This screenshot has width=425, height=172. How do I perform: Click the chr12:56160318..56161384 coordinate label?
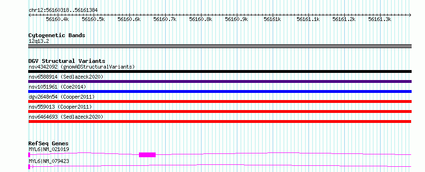[x=63, y=10]
